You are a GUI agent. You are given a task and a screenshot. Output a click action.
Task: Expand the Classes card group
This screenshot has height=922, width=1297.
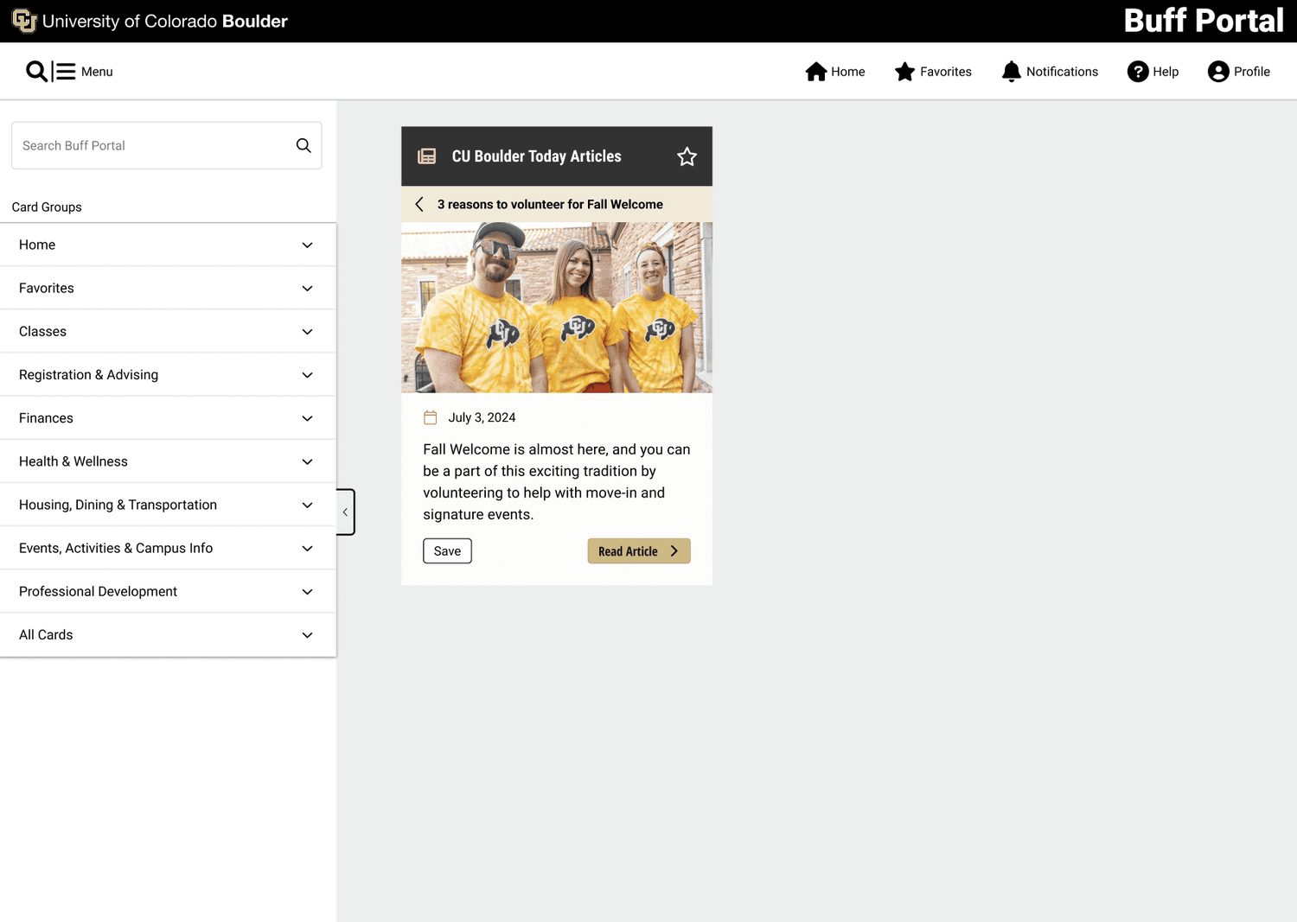[x=168, y=332]
